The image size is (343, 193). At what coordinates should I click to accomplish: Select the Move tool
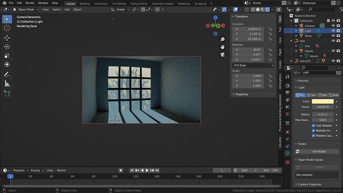click(x=7, y=38)
